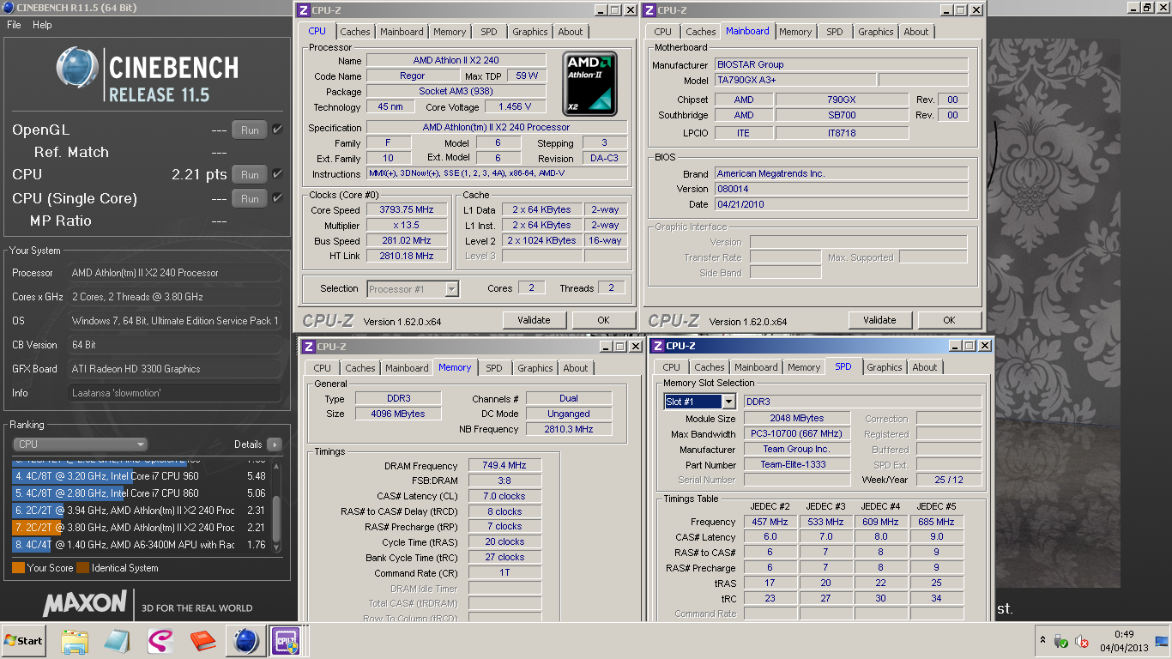Select ranking row AMD A6-3400M APU
The height and width of the screenshot is (659, 1172).
click(x=141, y=545)
